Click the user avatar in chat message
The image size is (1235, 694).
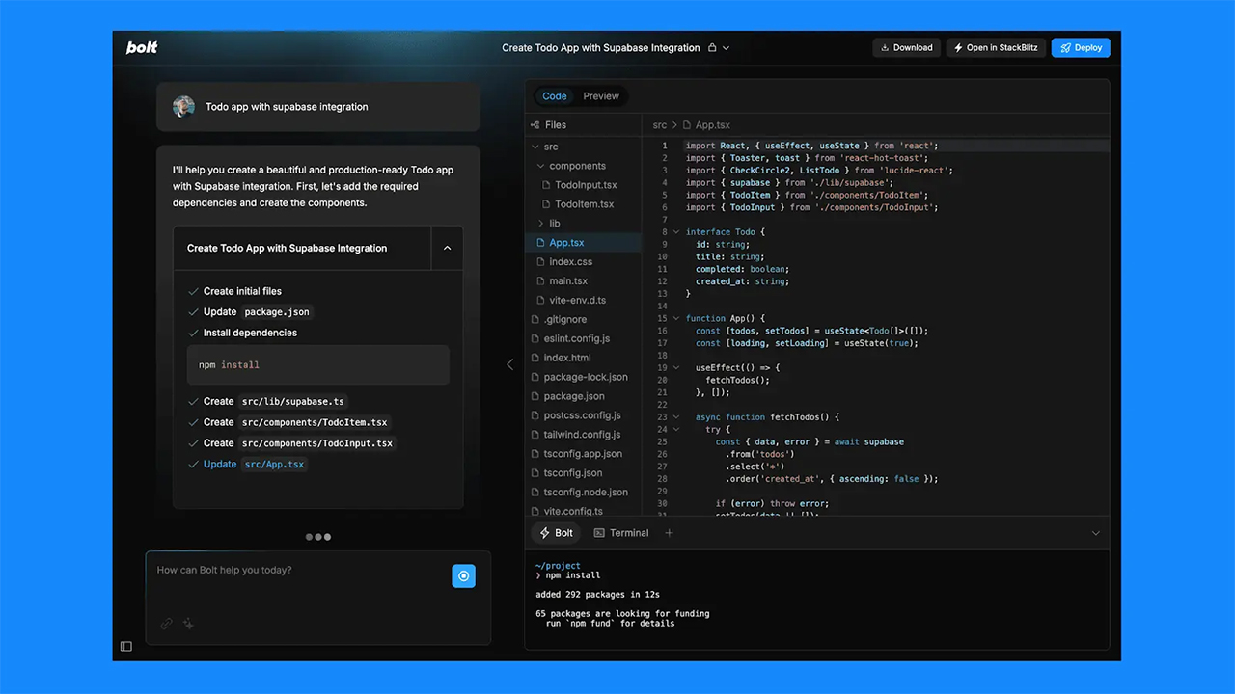(x=183, y=106)
